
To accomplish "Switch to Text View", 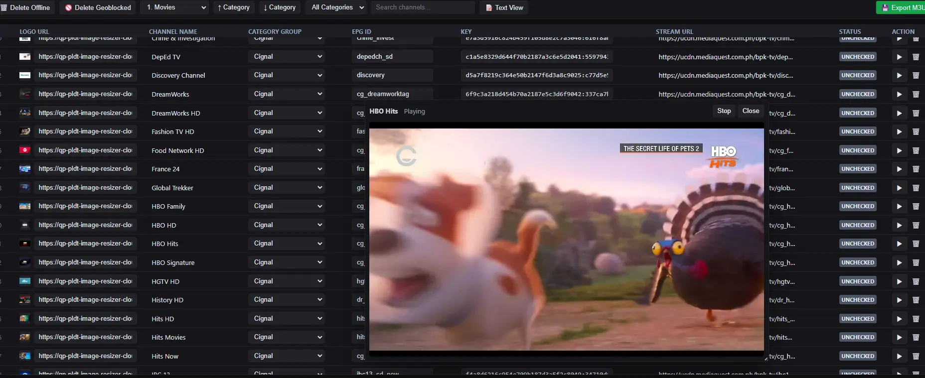I will click(x=504, y=7).
